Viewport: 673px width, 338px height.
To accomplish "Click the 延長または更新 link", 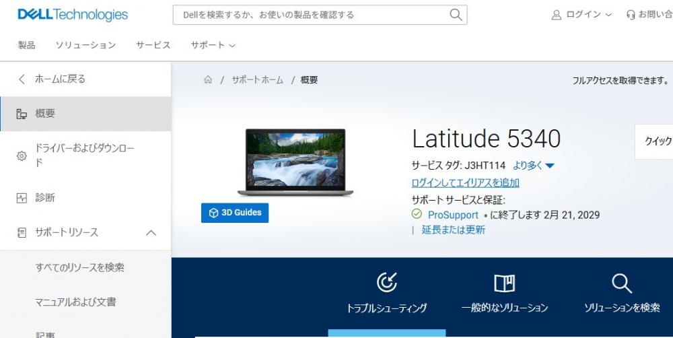I will pyautogui.click(x=453, y=230).
